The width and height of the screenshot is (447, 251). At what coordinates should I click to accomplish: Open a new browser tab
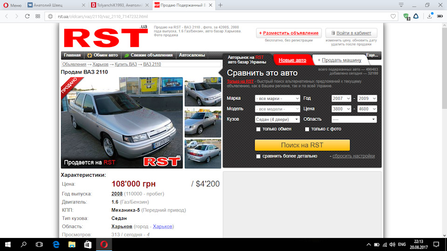[x=220, y=5]
